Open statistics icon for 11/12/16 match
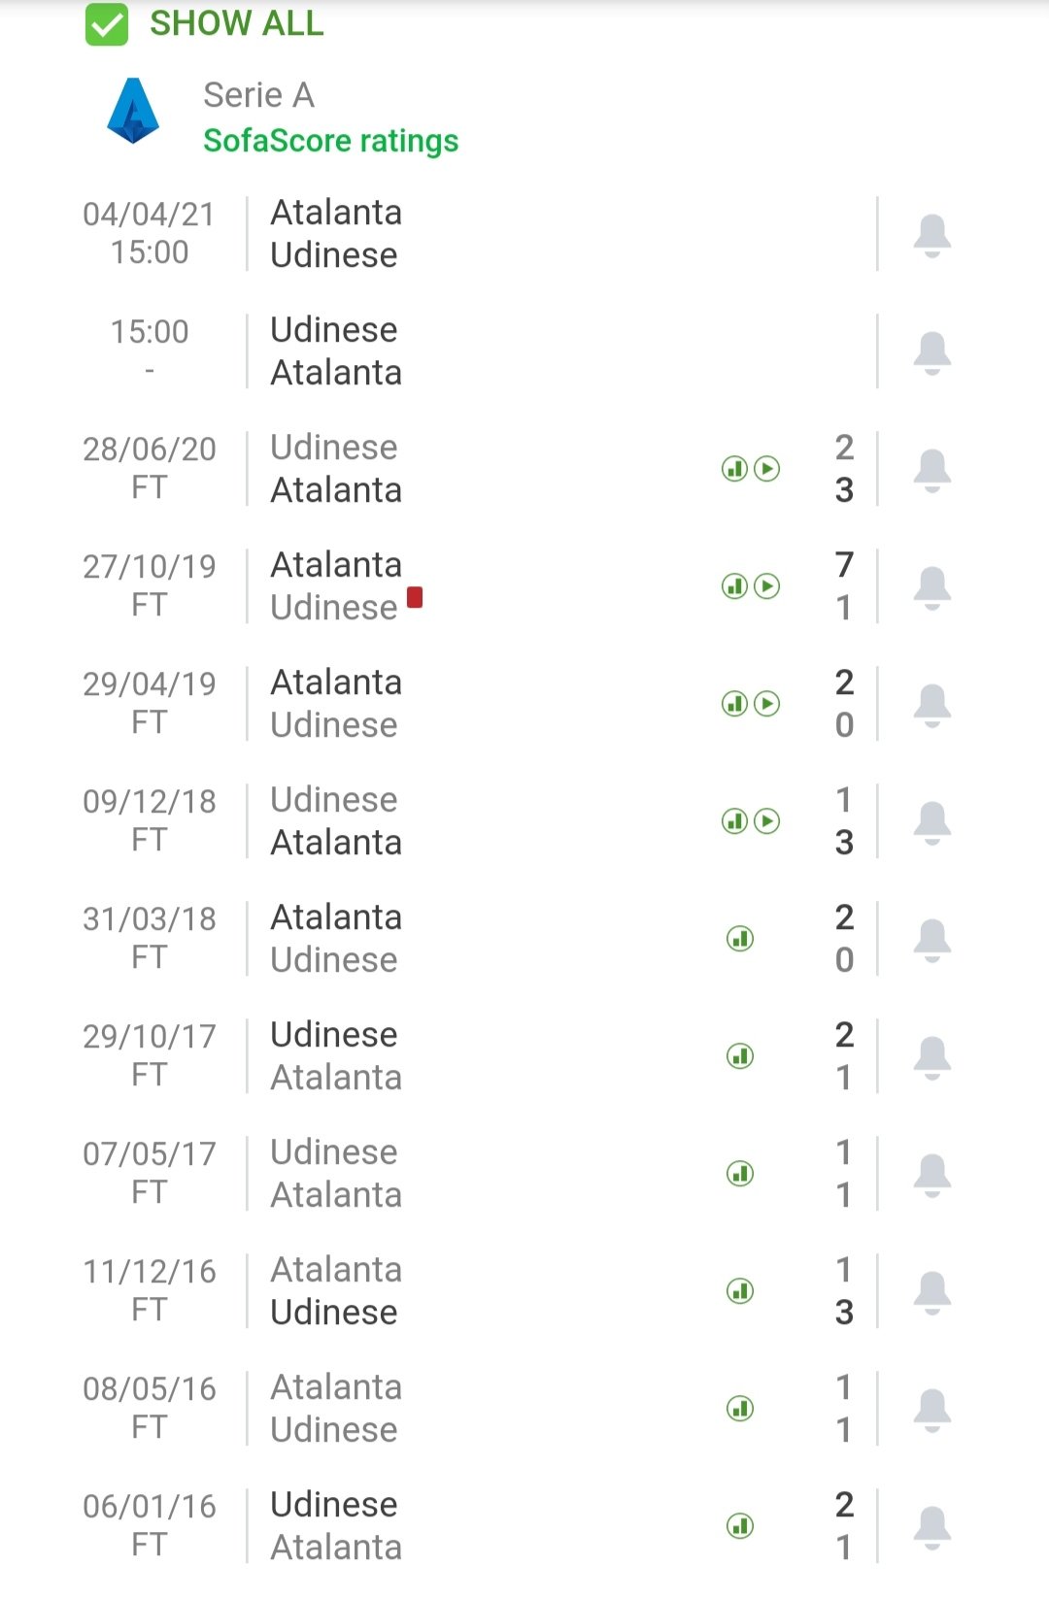The height and width of the screenshot is (1599, 1049). [740, 1291]
